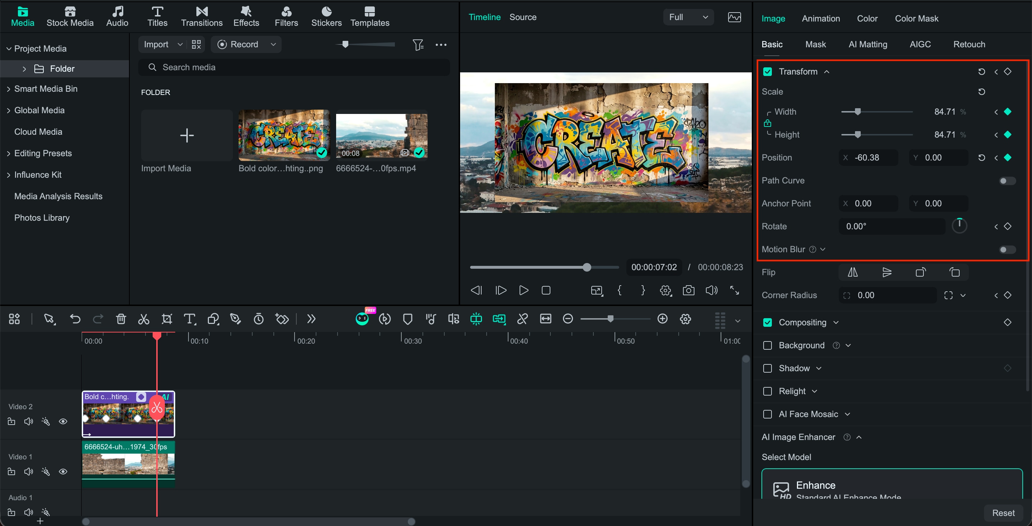Open the Transitions tab
Viewport: 1032px width, 526px height.
point(201,17)
